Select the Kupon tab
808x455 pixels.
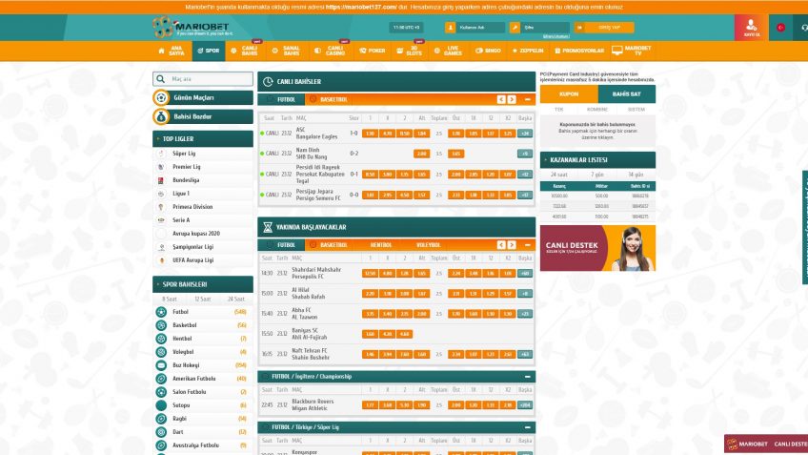tap(569, 93)
